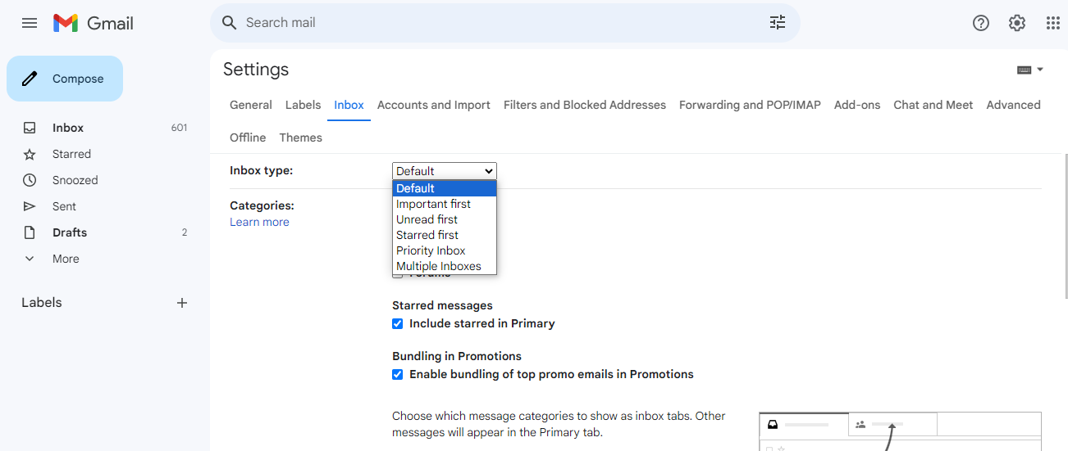
Task: Open the Advanced settings tab
Action: 1013,105
